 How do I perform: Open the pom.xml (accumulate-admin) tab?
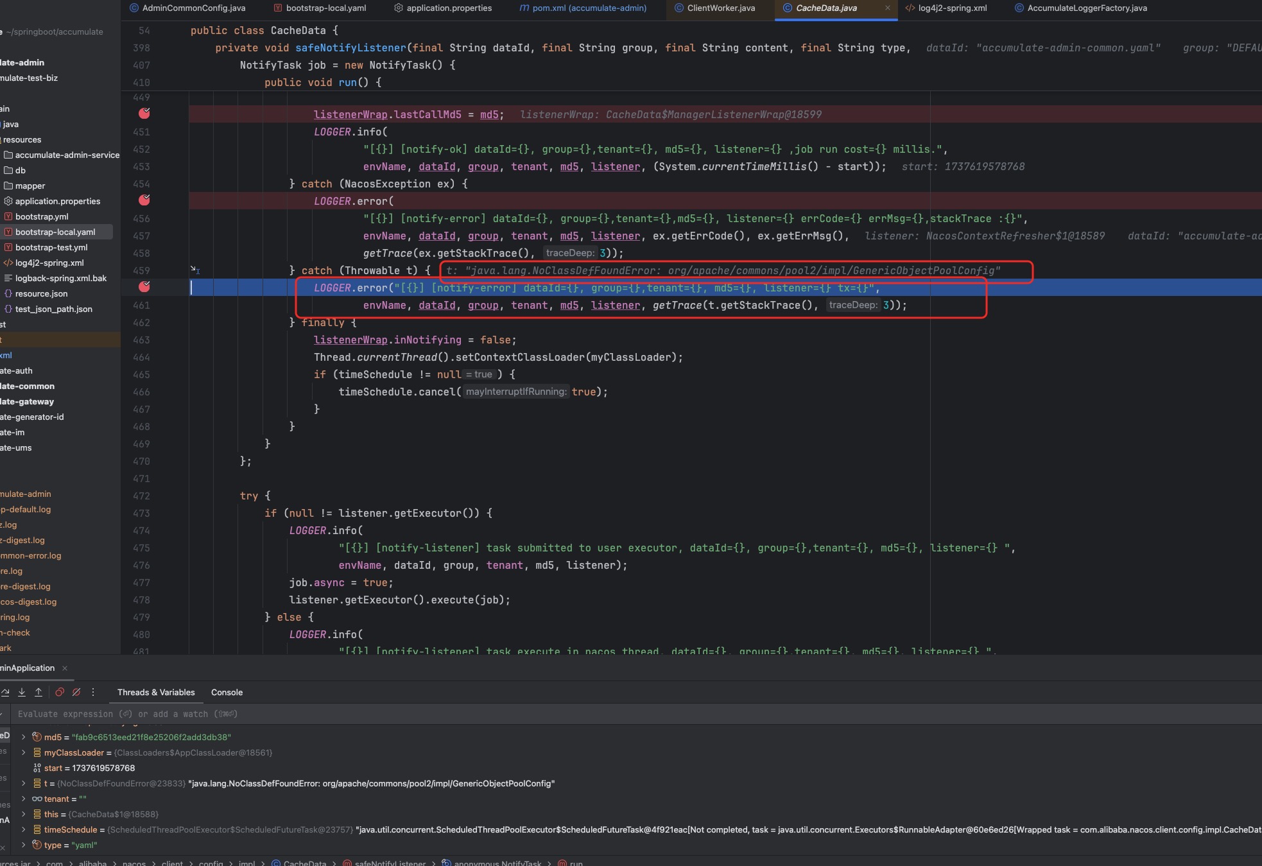coord(583,8)
